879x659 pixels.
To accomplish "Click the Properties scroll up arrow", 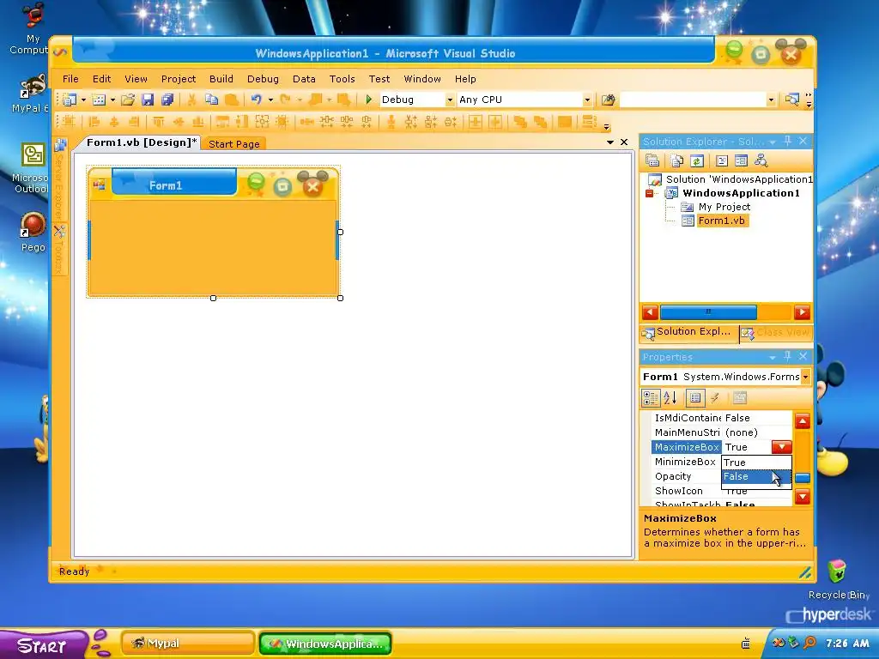I will (x=803, y=420).
